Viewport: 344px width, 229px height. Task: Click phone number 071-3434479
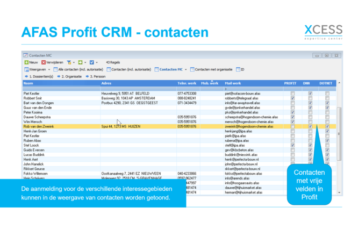(187, 103)
